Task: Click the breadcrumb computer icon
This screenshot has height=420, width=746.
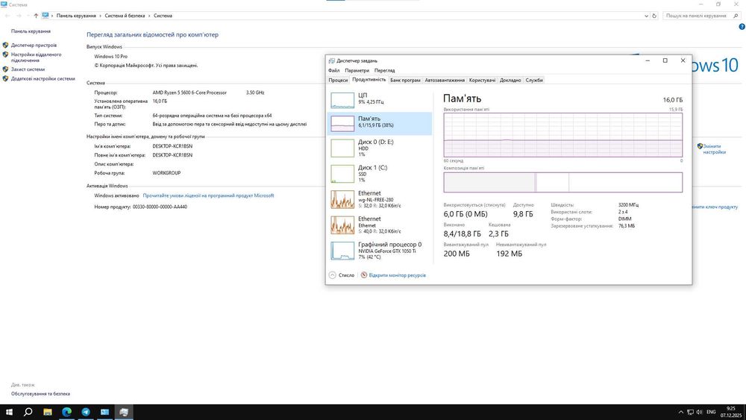Action: (x=46, y=15)
